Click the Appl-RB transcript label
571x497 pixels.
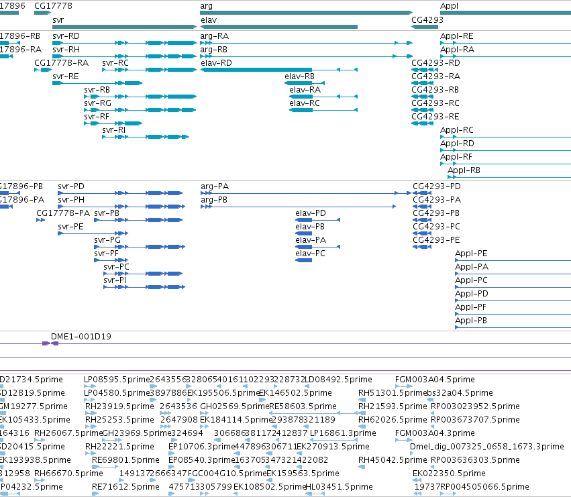pos(464,170)
